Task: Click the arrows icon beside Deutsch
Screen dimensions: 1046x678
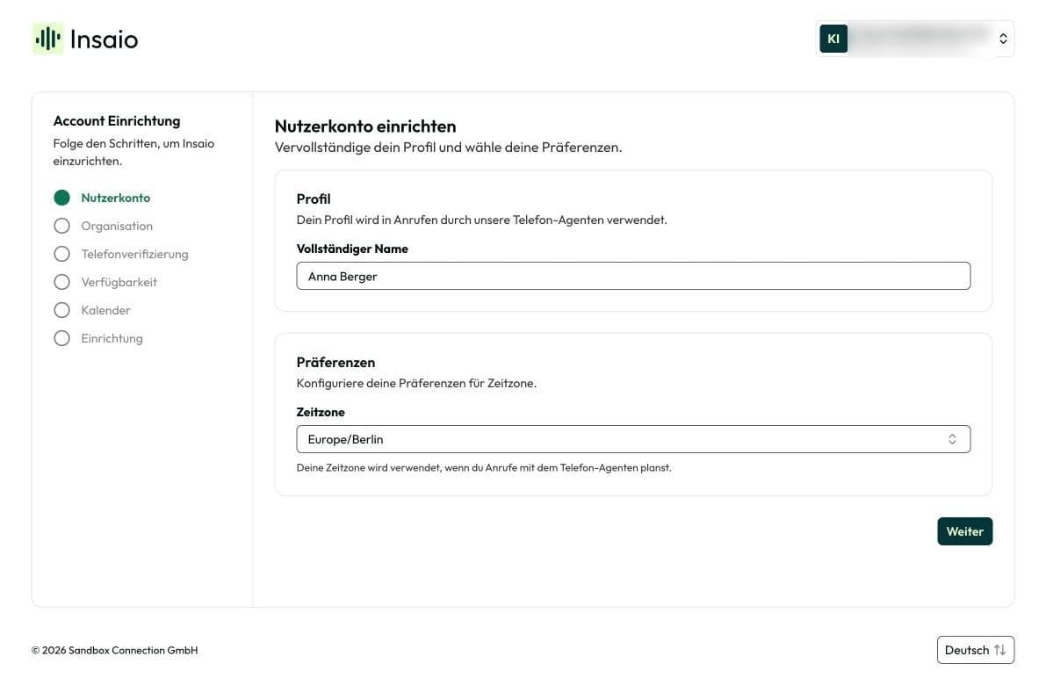Action: coord(999,650)
